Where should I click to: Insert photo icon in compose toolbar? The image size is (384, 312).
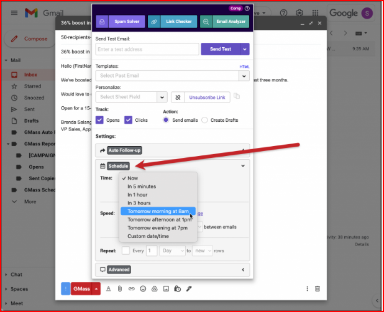[x=166, y=289]
